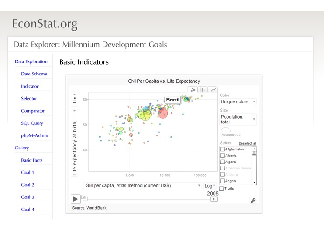Image resolution: width=324 pixels, height=230 pixels.
Task: Check the Algeria checkbox
Action: pyautogui.click(x=222, y=162)
